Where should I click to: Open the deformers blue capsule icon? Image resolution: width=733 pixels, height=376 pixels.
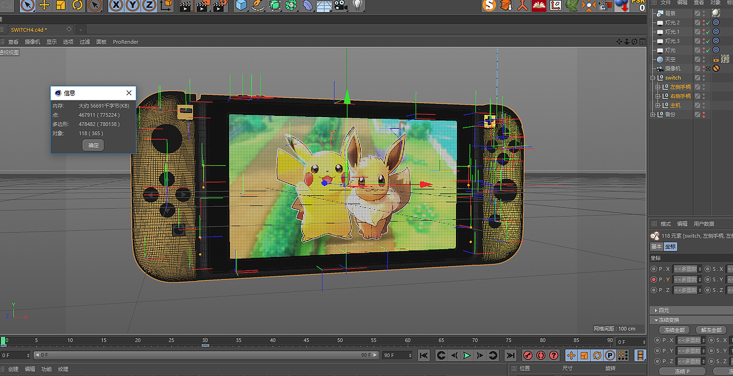308,5
